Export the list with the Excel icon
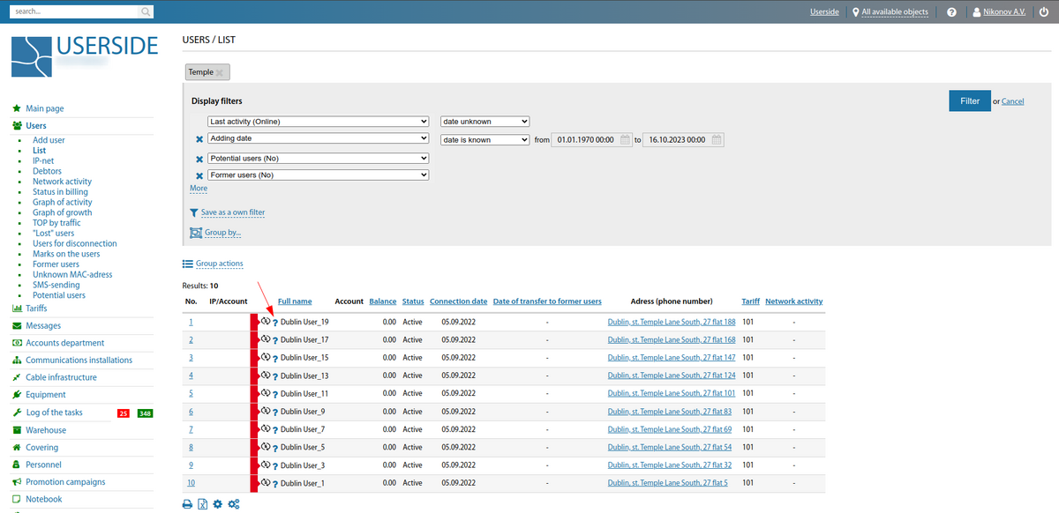Screen dimensions: 1059x513 point(202,504)
